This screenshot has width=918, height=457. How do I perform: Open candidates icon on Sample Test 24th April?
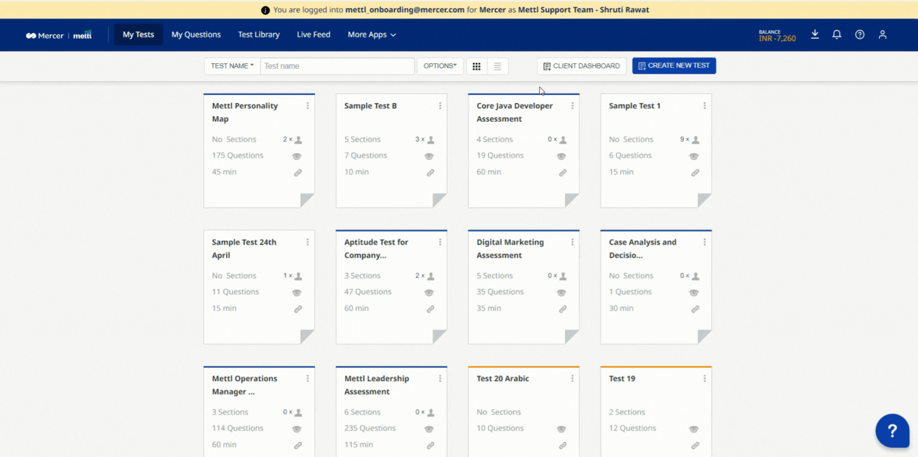click(x=298, y=276)
